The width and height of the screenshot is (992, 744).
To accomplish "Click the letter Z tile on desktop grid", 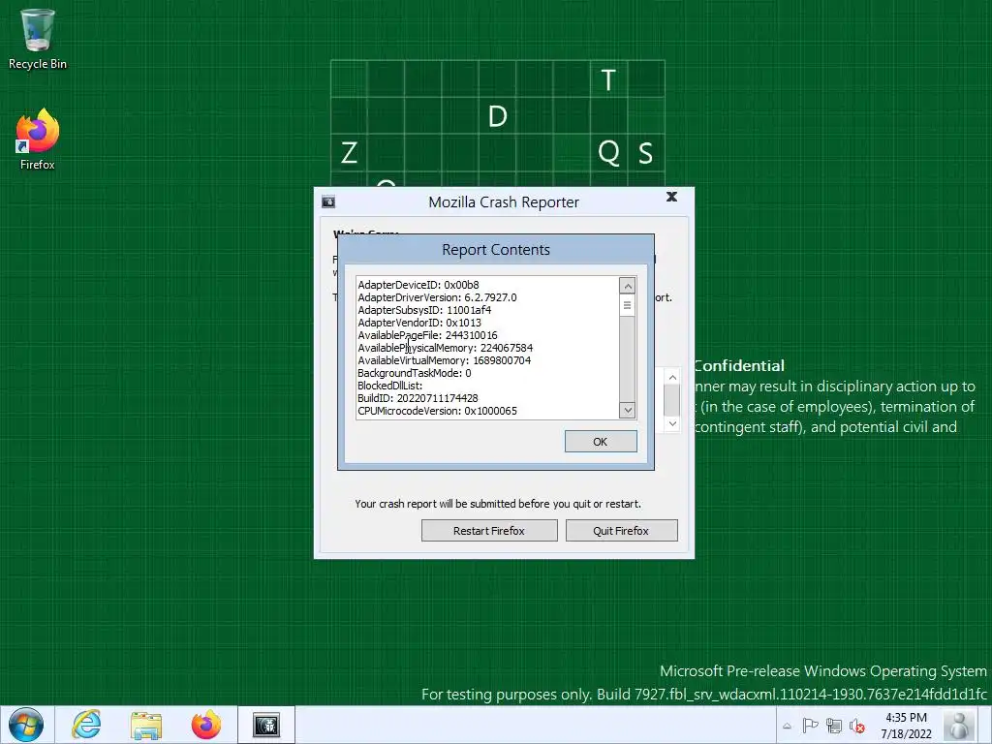I will click(x=349, y=152).
